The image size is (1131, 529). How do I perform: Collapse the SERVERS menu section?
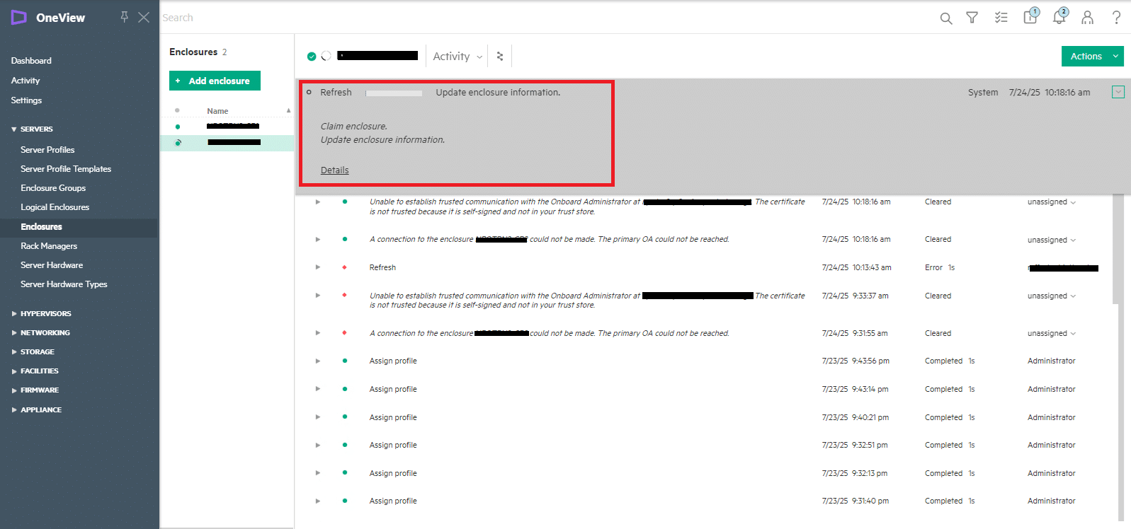[14, 129]
